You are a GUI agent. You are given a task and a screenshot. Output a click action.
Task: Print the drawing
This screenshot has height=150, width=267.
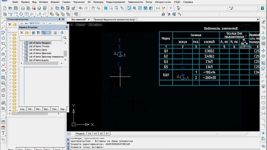23,8
